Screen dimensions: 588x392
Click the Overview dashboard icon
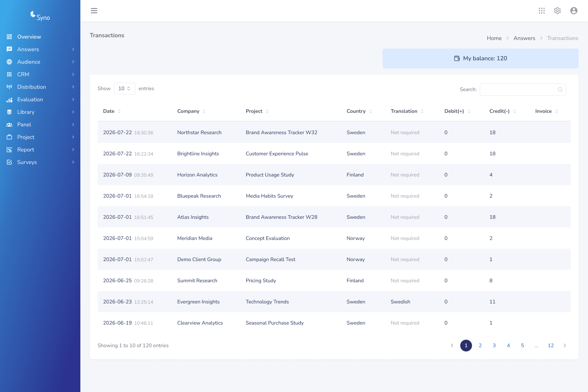(x=9, y=37)
